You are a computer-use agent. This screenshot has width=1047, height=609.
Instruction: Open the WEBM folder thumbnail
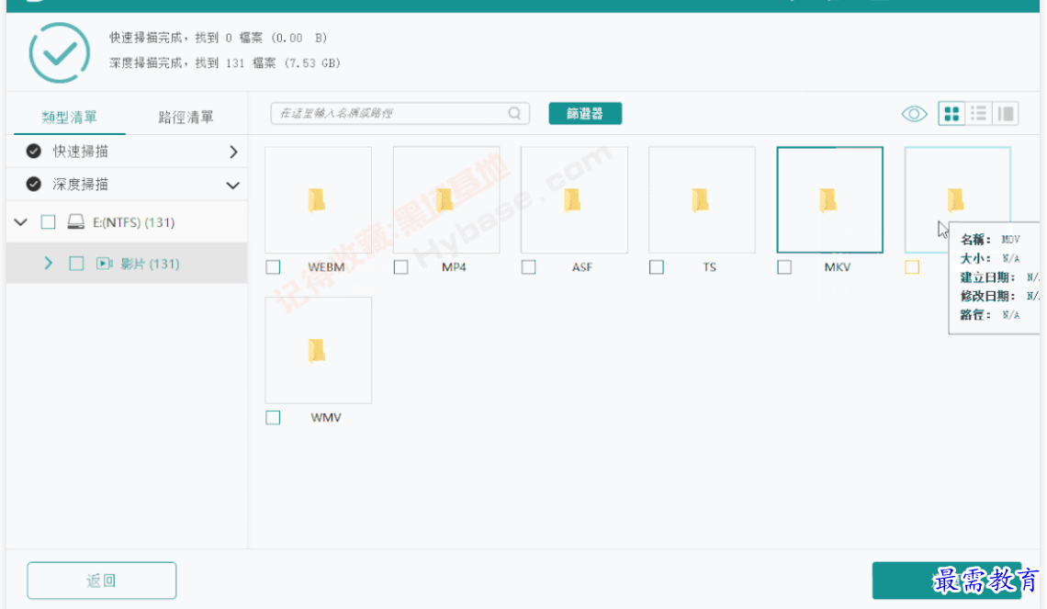[319, 199]
